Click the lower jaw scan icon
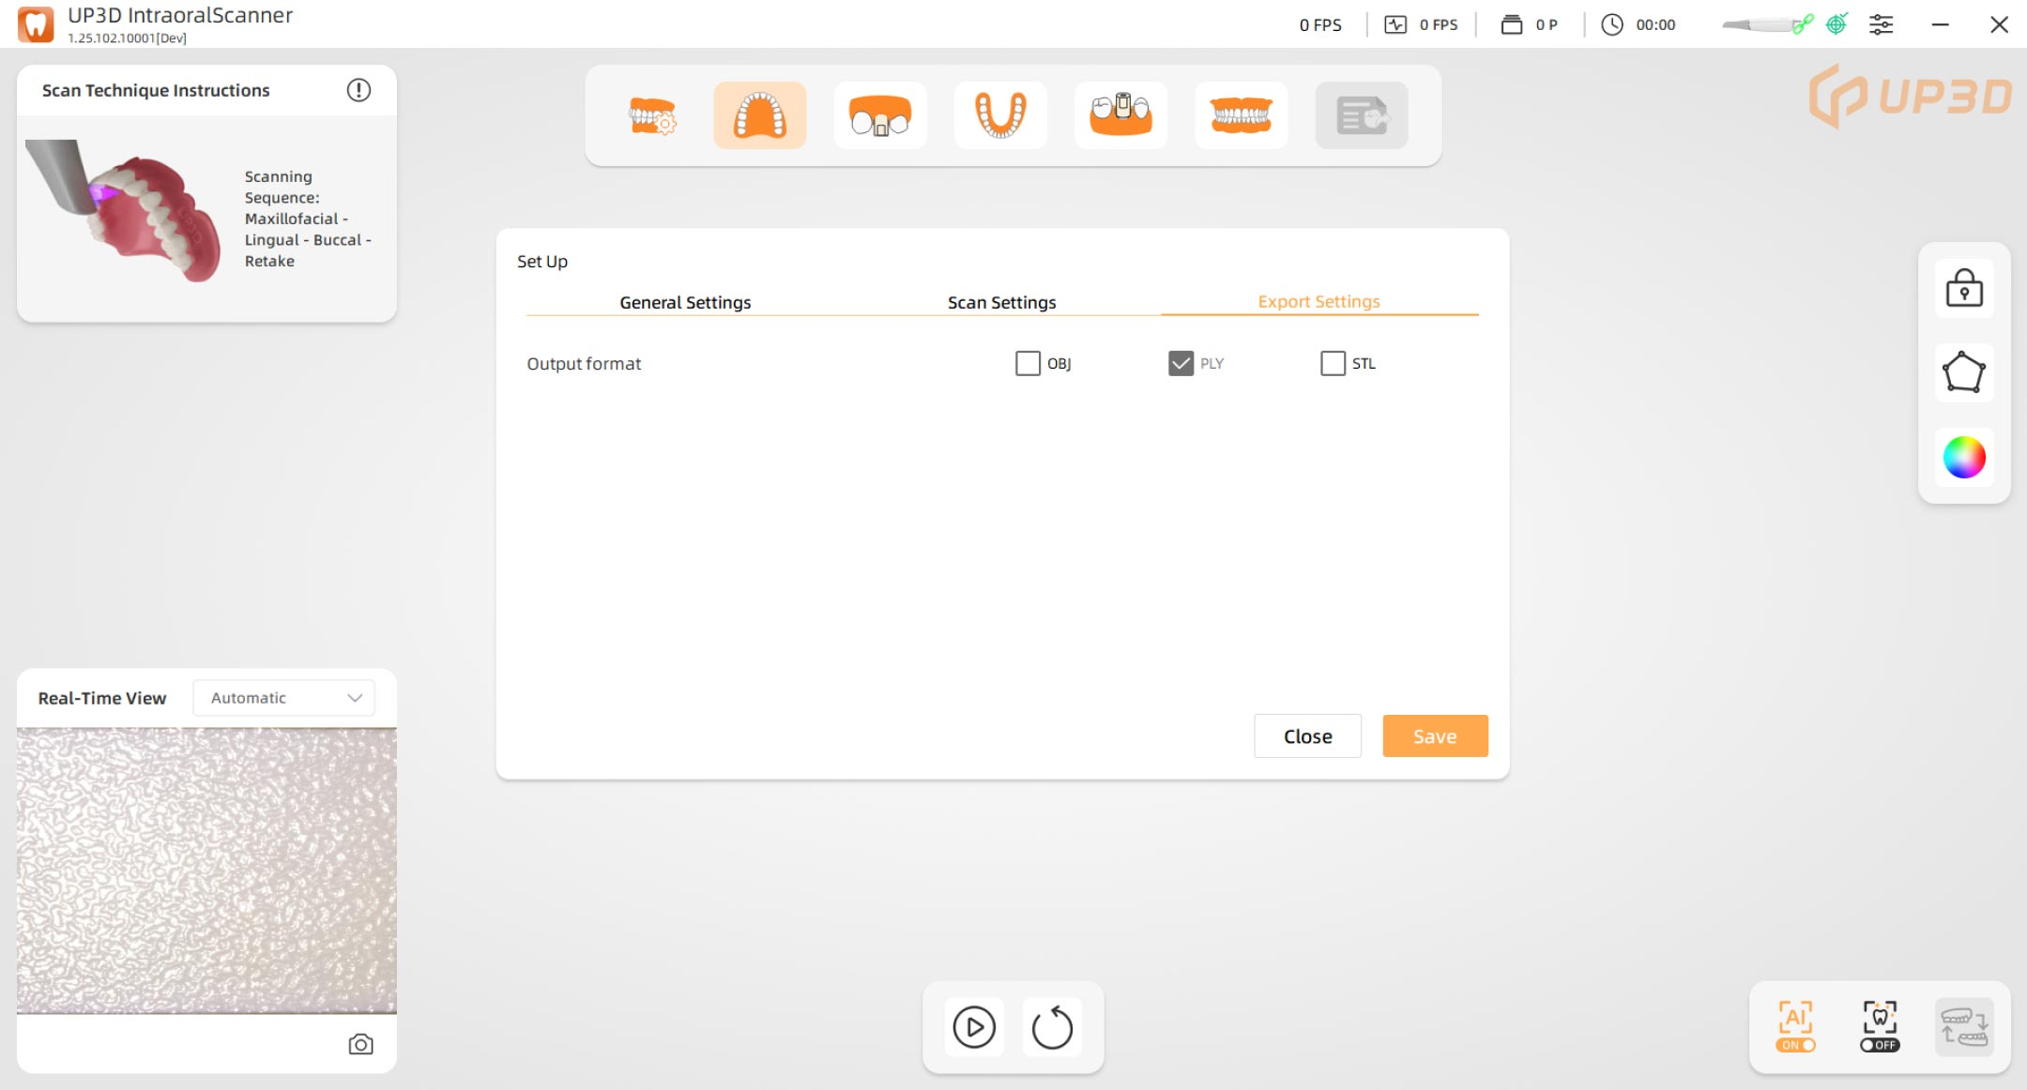 [999, 115]
